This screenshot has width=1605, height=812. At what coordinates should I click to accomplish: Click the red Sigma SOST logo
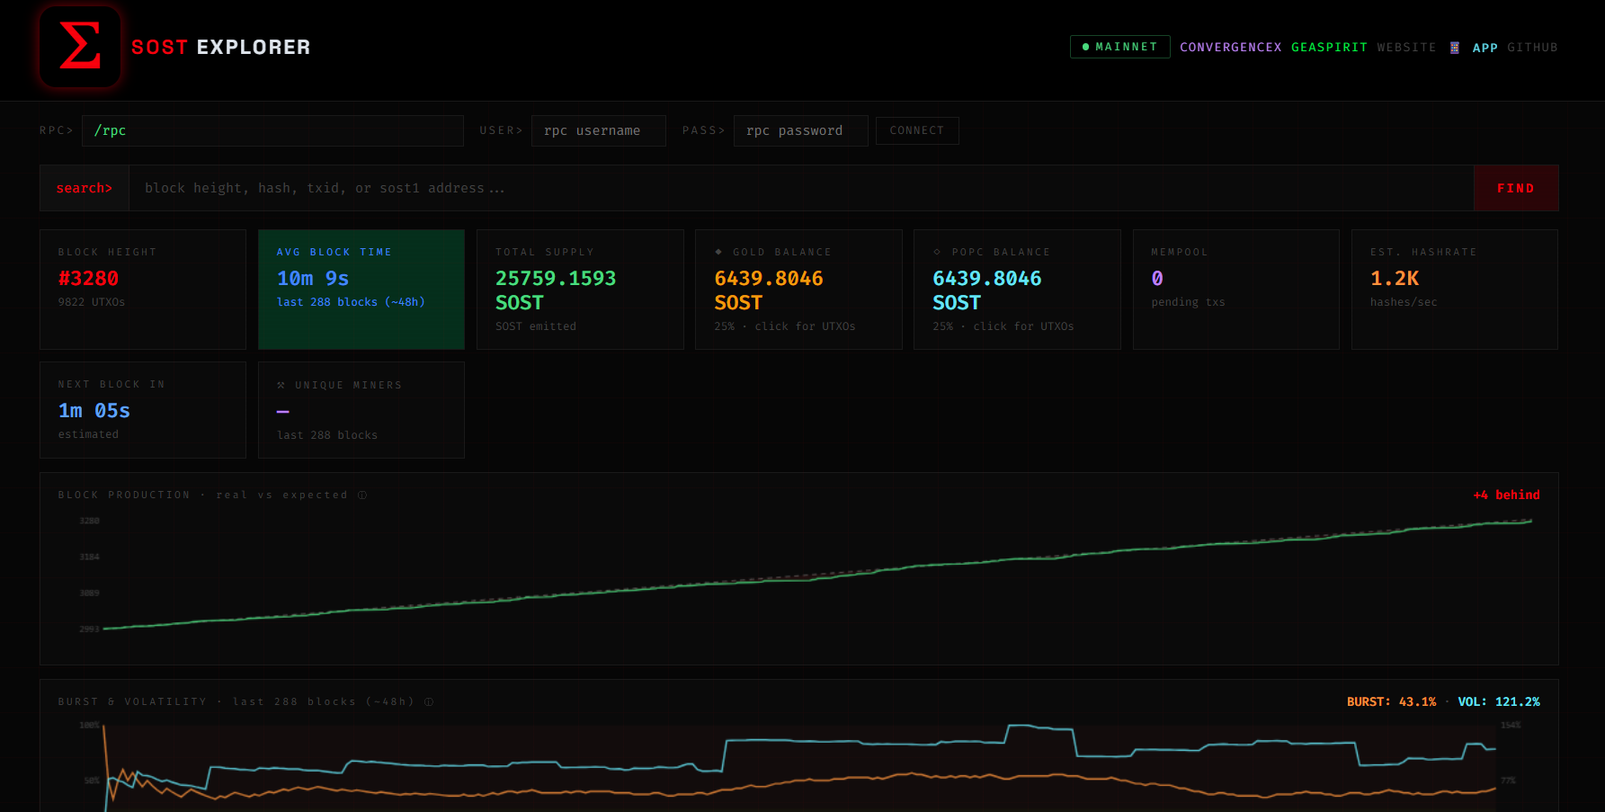click(79, 47)
